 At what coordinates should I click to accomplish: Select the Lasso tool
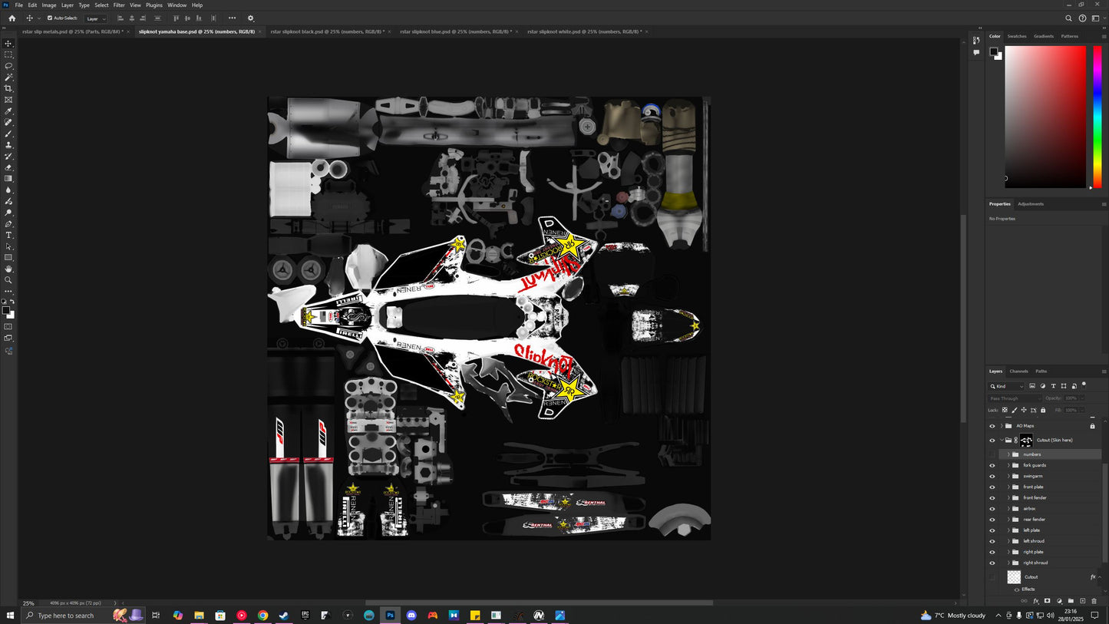pos(8,66)
